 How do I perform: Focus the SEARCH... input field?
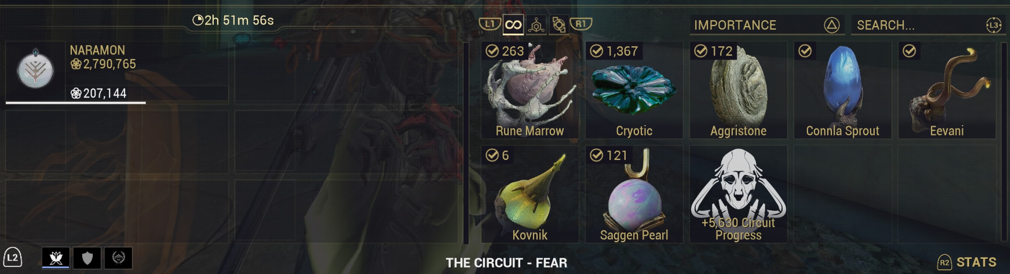[927, 25]
